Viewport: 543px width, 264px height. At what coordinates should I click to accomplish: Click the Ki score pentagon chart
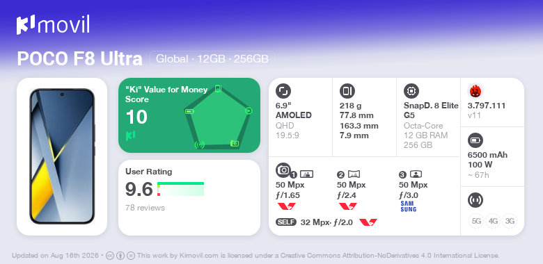pyautogui.click(x=218, y=117)
